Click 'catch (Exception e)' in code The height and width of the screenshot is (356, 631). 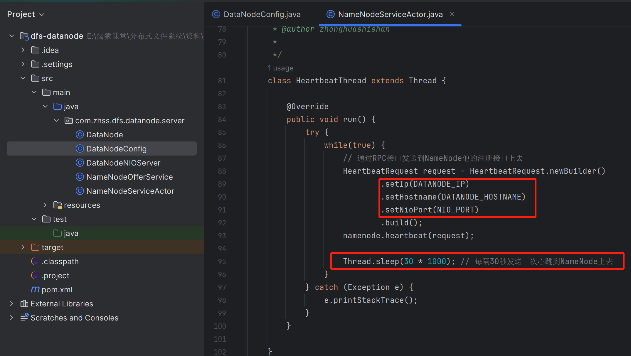pyautogui.click(x=359, y=287)
